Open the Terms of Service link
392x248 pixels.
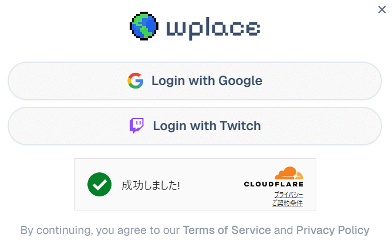pyautogui.click(x=227, y=230)
